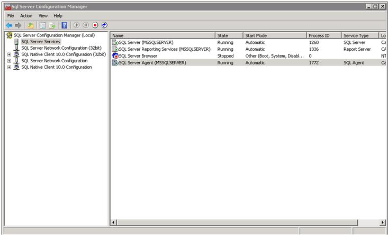Select SQL Native Client 10.0 Configuration (32bit)
The height and width of the screenshot is (235, 388).
pos(64,54)
